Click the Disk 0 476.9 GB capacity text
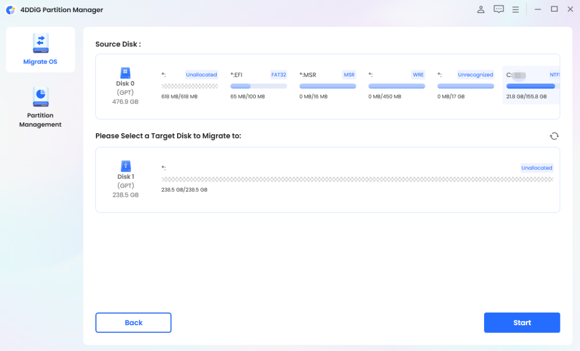Image resolution: width=580 pixels, height=351 pixels. 125,102
